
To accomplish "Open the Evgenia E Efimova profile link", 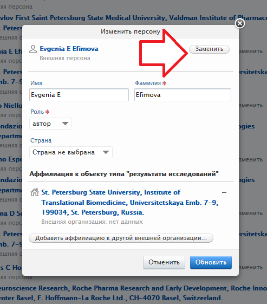I will pos(69,49).
